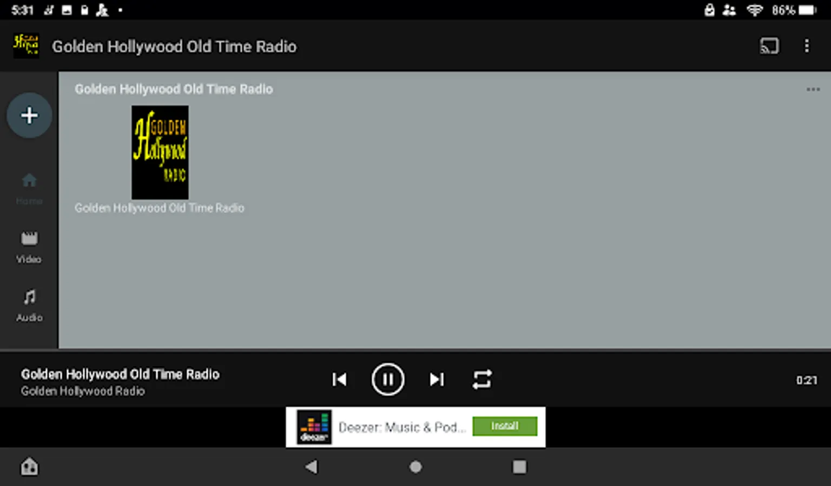This screenshot has height=486, width=831.
Task: Tap the 0:21 elapsed time display
Action: pos(806,380)
